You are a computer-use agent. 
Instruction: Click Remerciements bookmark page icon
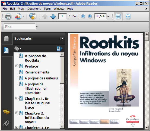pos(21,72)
